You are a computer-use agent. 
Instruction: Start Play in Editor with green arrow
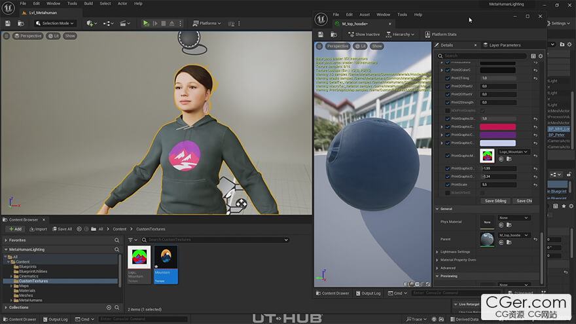click(x=146, y=23)
